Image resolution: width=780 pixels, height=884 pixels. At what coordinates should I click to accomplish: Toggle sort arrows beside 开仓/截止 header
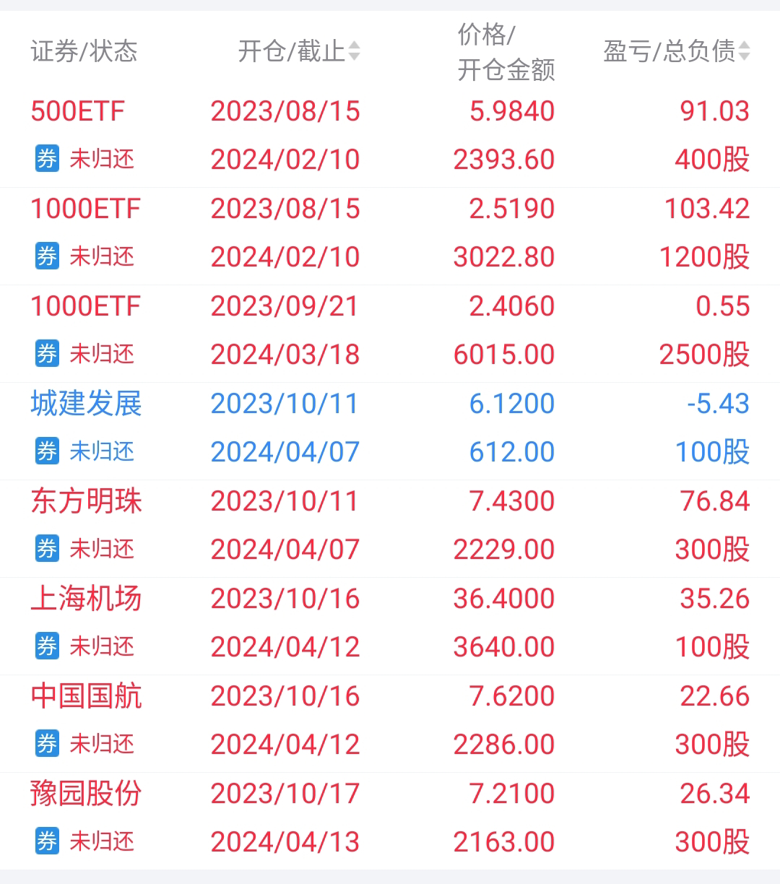[354, 51]
